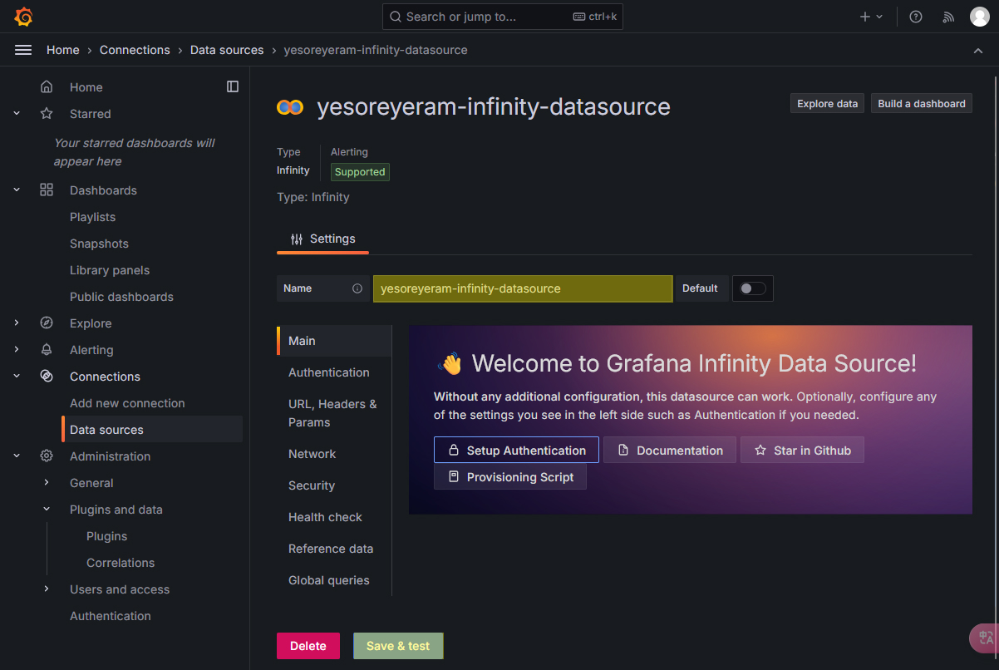Collapse the Plugins and data chevron
999x670 pixels.
point(47,510)
